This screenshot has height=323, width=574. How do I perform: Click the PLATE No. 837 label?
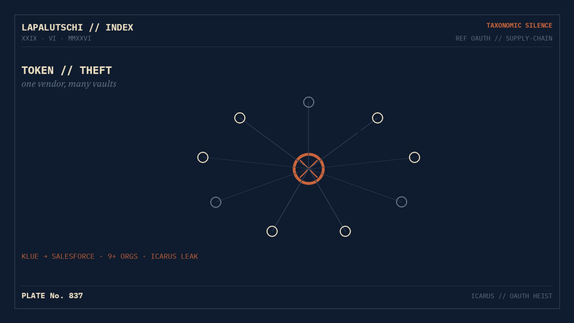click(52, 296)
